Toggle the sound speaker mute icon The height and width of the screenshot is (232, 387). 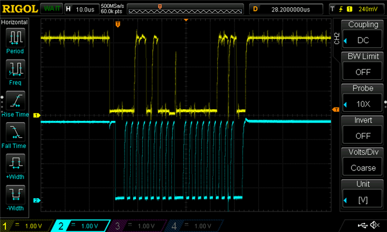(375, 225)
